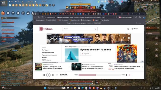Click the horse mount icon in game
This screenshot has height=90, width=161.
point(23,13)
